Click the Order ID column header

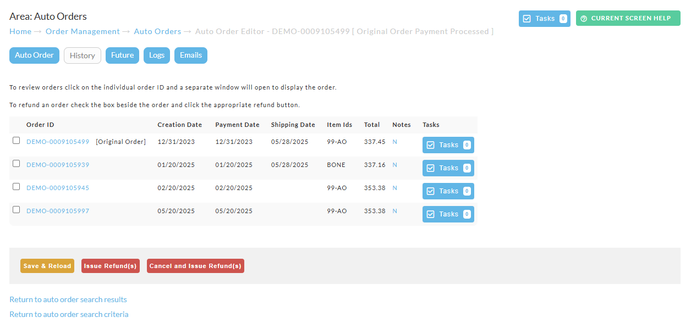pos(40,125)
